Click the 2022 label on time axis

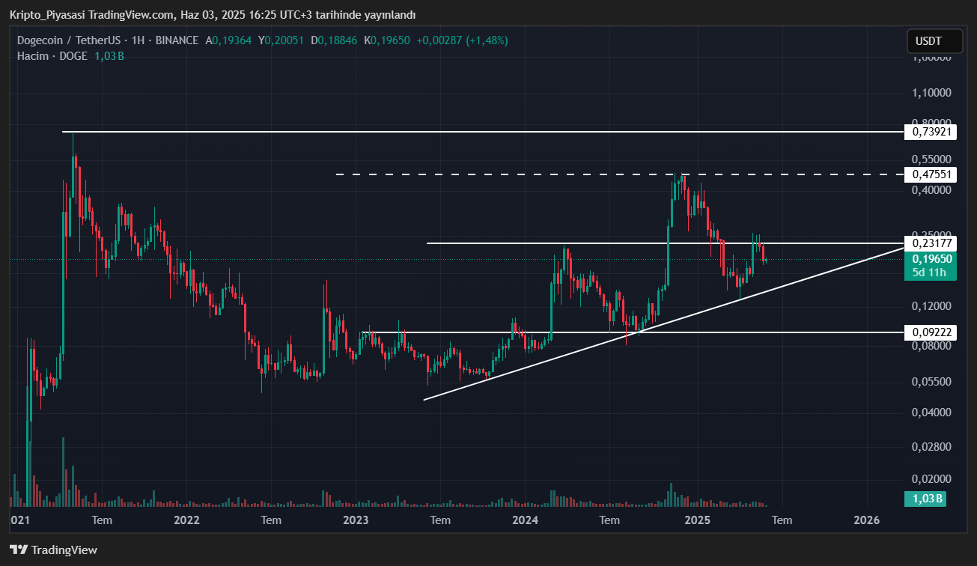pyautogui.click(x=186, y=520)
